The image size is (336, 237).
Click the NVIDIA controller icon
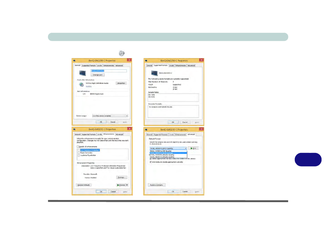[x=81, y=85]
